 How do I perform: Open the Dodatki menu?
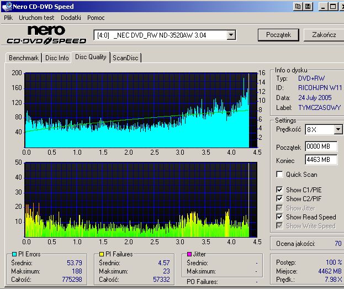[71, 18]
